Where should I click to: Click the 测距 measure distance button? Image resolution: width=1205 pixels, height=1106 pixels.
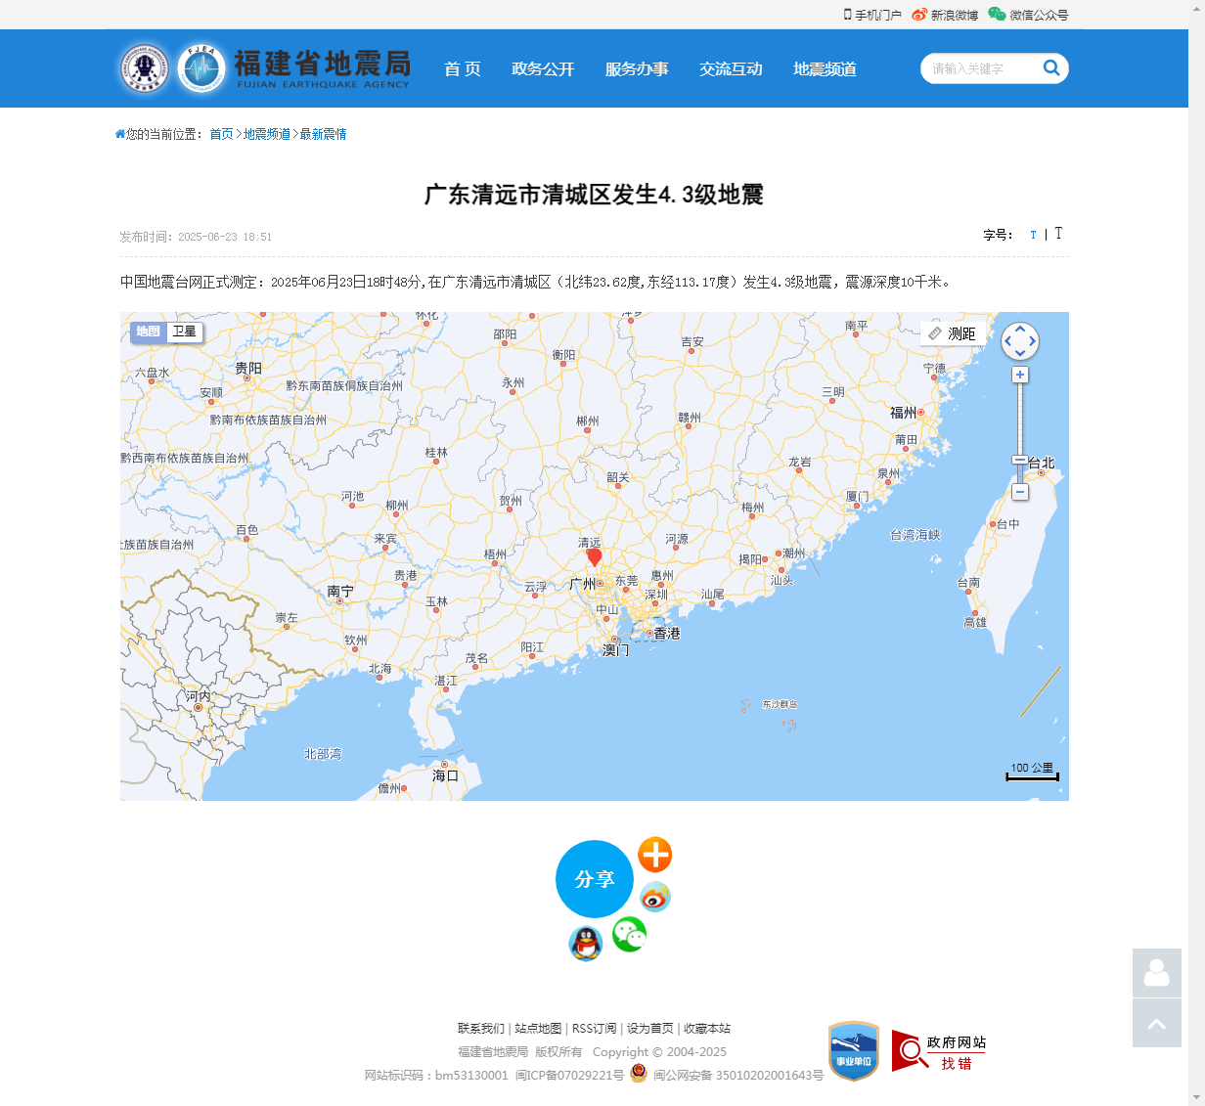pyautogui.click(x=953, y=333)
